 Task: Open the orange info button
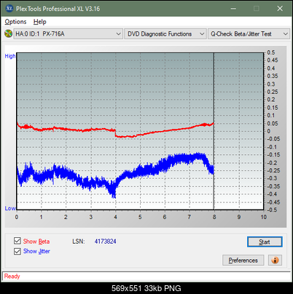(x=275, y=261)
